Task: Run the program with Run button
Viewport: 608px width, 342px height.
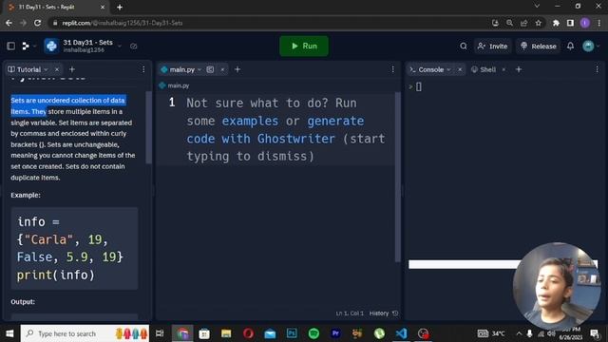Action: point(304,47)
